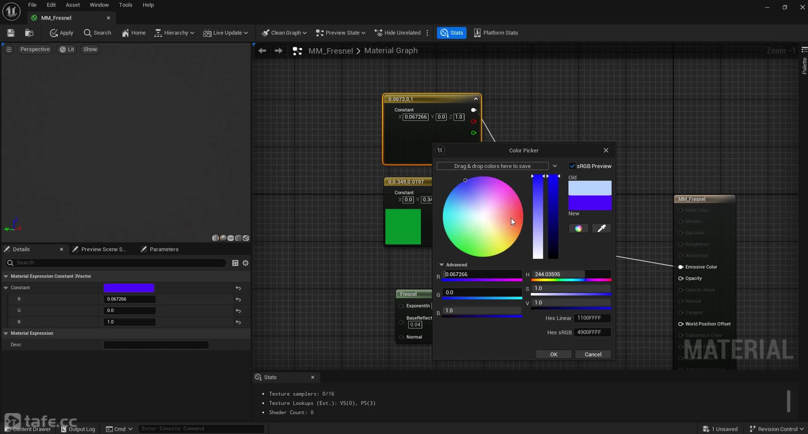Close the Color Picker dialog
808x434 pixels.
606,150
